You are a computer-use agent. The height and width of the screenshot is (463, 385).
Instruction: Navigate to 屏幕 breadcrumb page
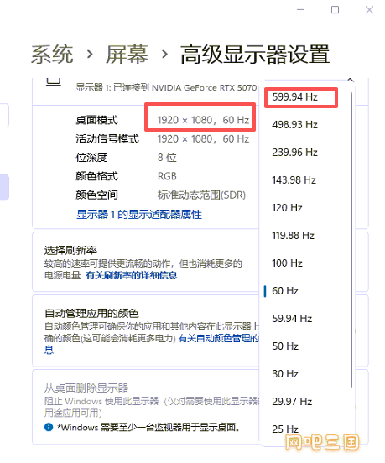pyautogui.click(x=127, y=55)
